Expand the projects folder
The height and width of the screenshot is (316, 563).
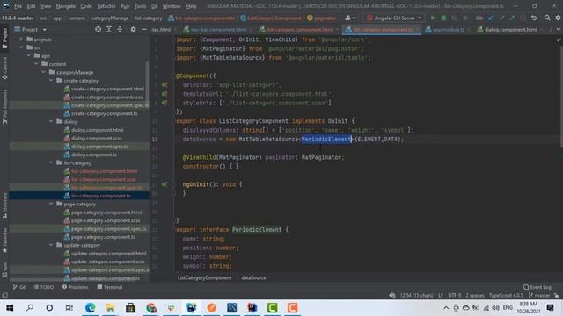(x=21, y=39)
